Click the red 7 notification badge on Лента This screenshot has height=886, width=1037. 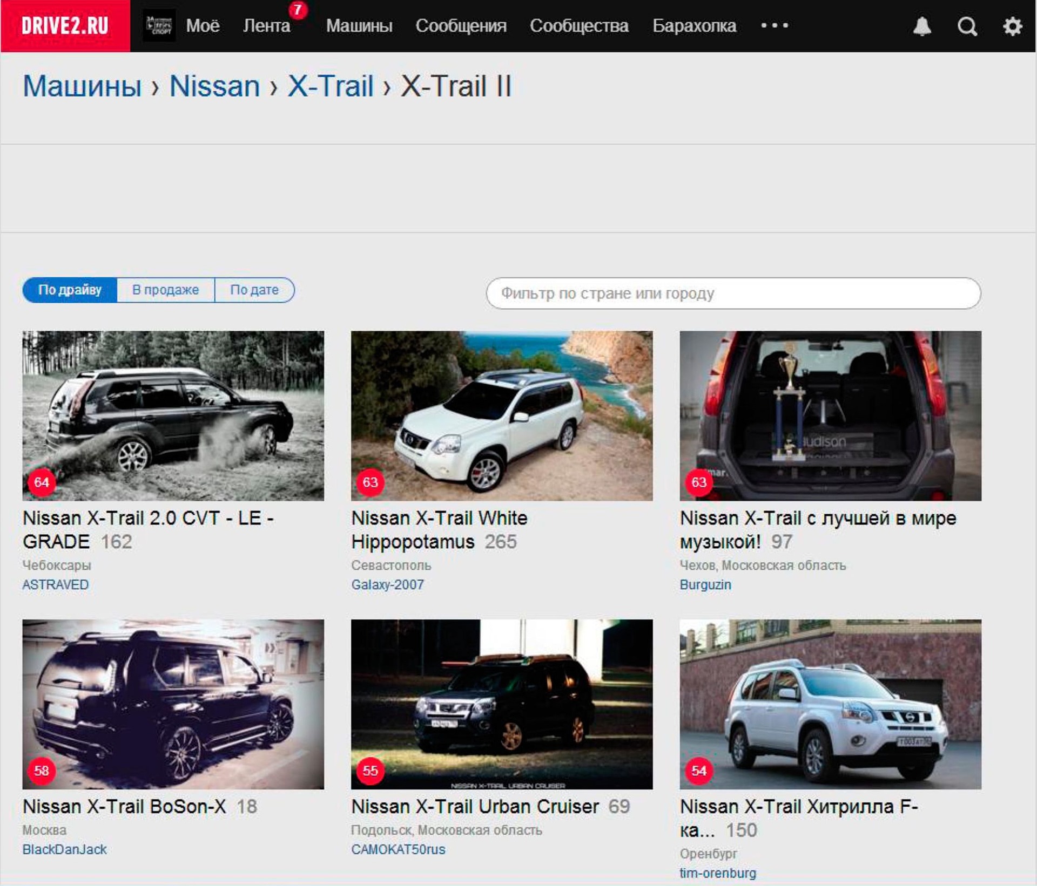coord(298,10)
